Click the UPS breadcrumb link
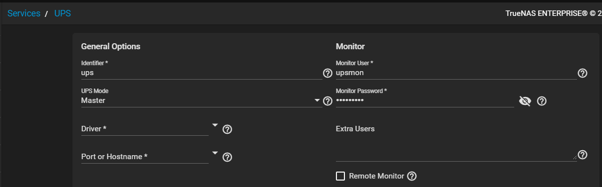 click(62, 13)
